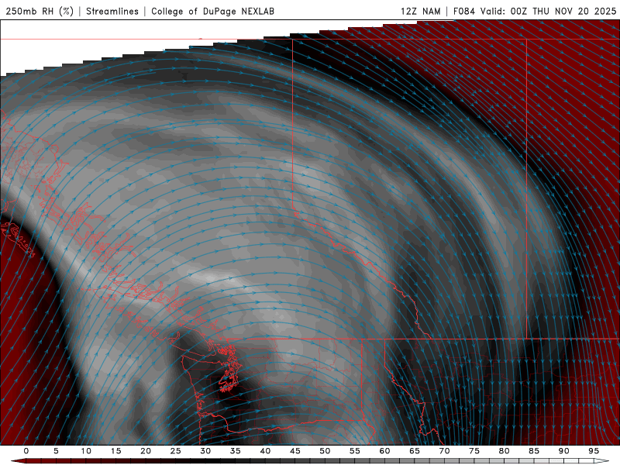Click the colorbar value 70 label
Image resolution: width=620 pixels, height=465 pixels.
(444, 451)
